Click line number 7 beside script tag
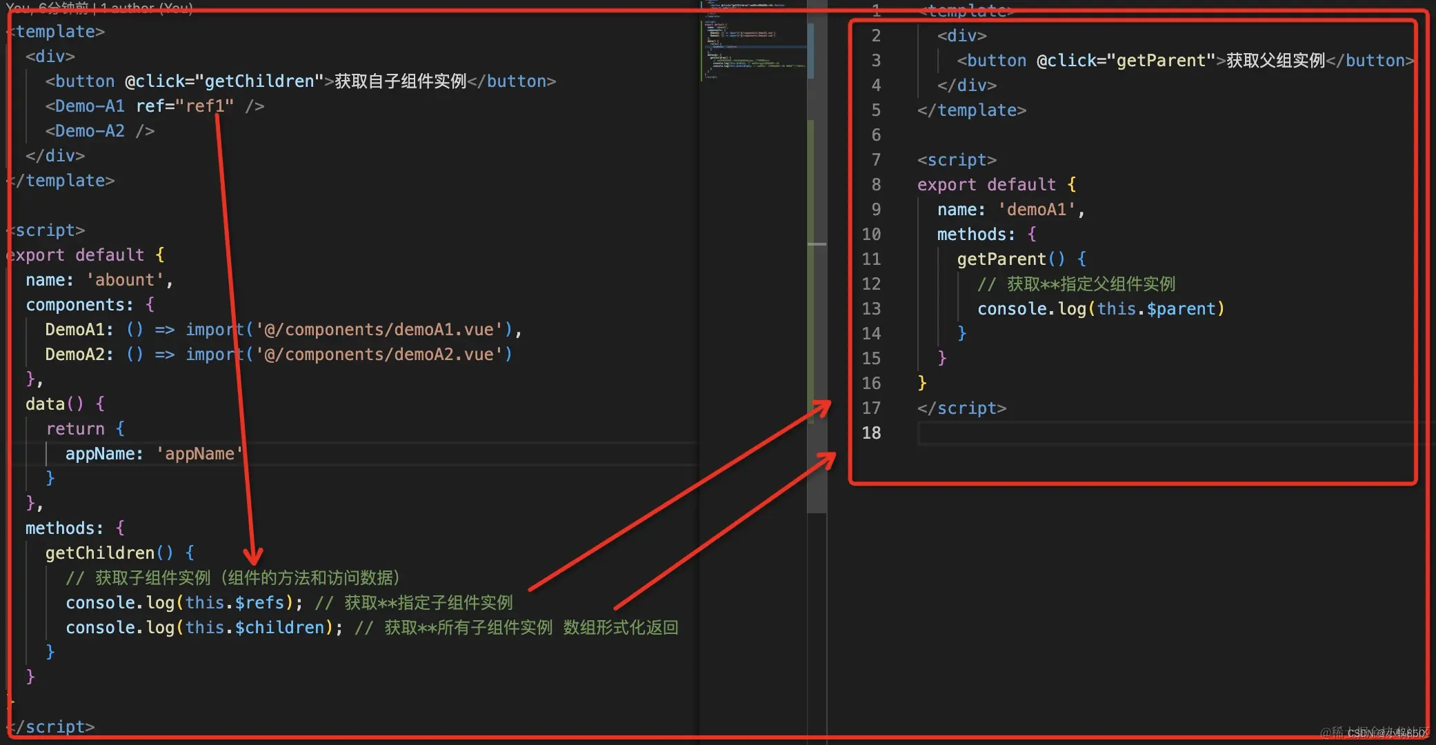 click(x=875, y=159)
